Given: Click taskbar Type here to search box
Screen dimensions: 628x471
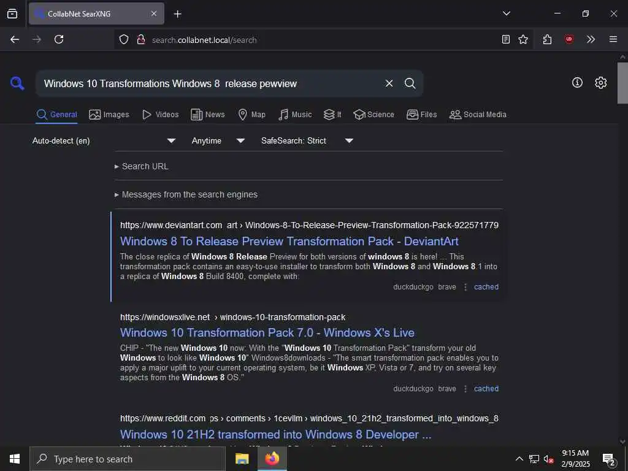Looking at the screenshot, I should 128,459.
